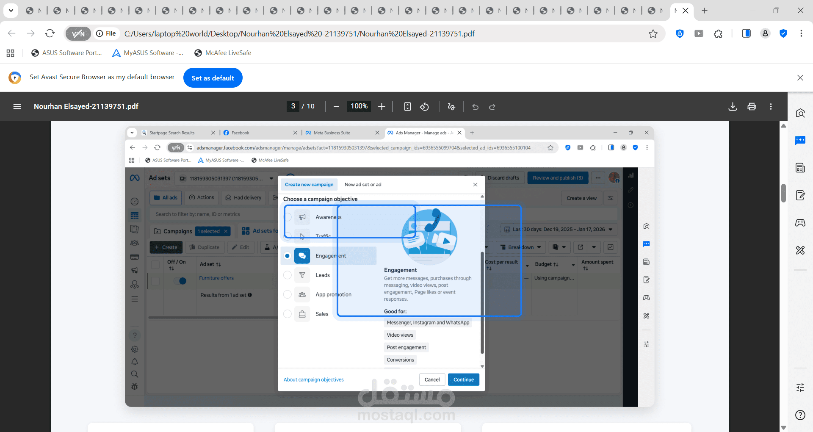Select Engagement radio button in PDF page screenshot

[x=288, y=256]
